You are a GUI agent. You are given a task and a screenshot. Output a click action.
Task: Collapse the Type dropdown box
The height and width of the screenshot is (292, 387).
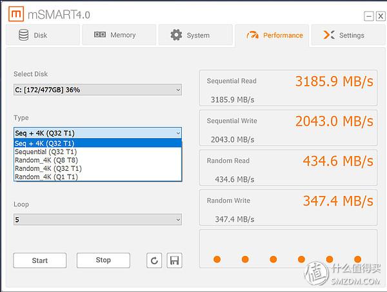98,133
